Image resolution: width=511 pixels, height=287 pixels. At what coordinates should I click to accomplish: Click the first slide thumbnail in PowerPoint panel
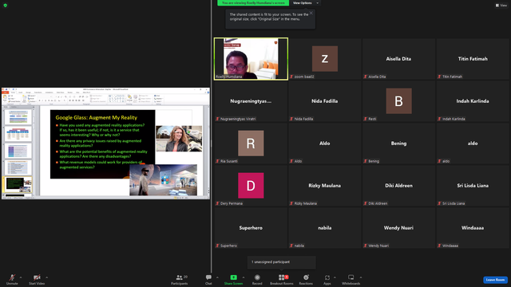[18, 117]
